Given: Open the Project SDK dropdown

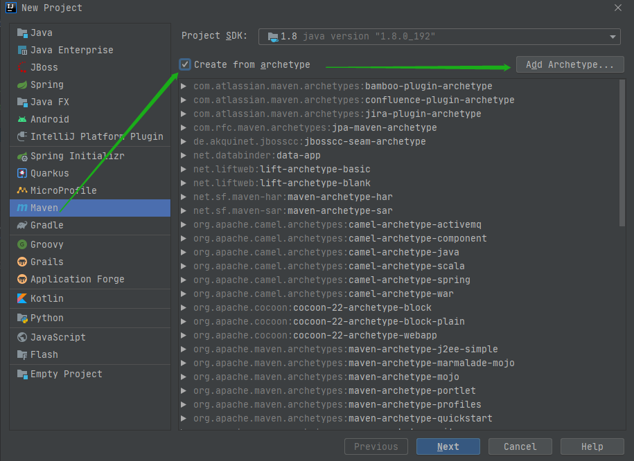Looking at the screenshot, I should tap(439, 37).
